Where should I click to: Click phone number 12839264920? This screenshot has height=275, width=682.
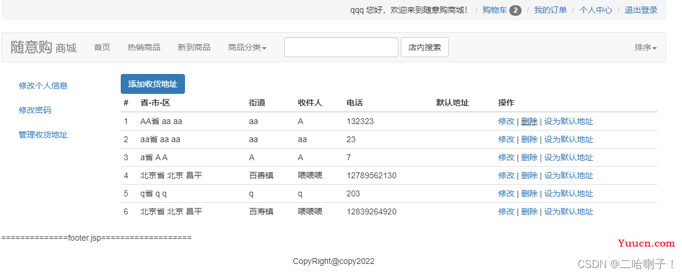coord(372,211)
